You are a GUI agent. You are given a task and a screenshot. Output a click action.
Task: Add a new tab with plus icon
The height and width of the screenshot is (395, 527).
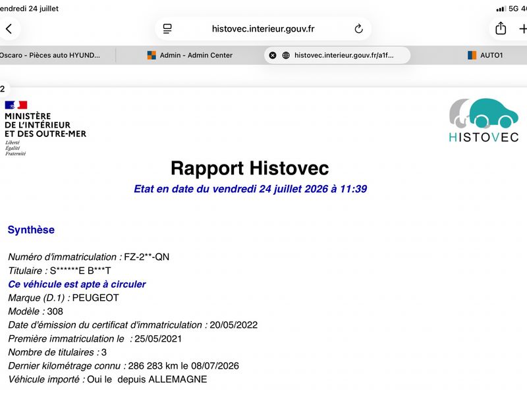click(522, 29)
